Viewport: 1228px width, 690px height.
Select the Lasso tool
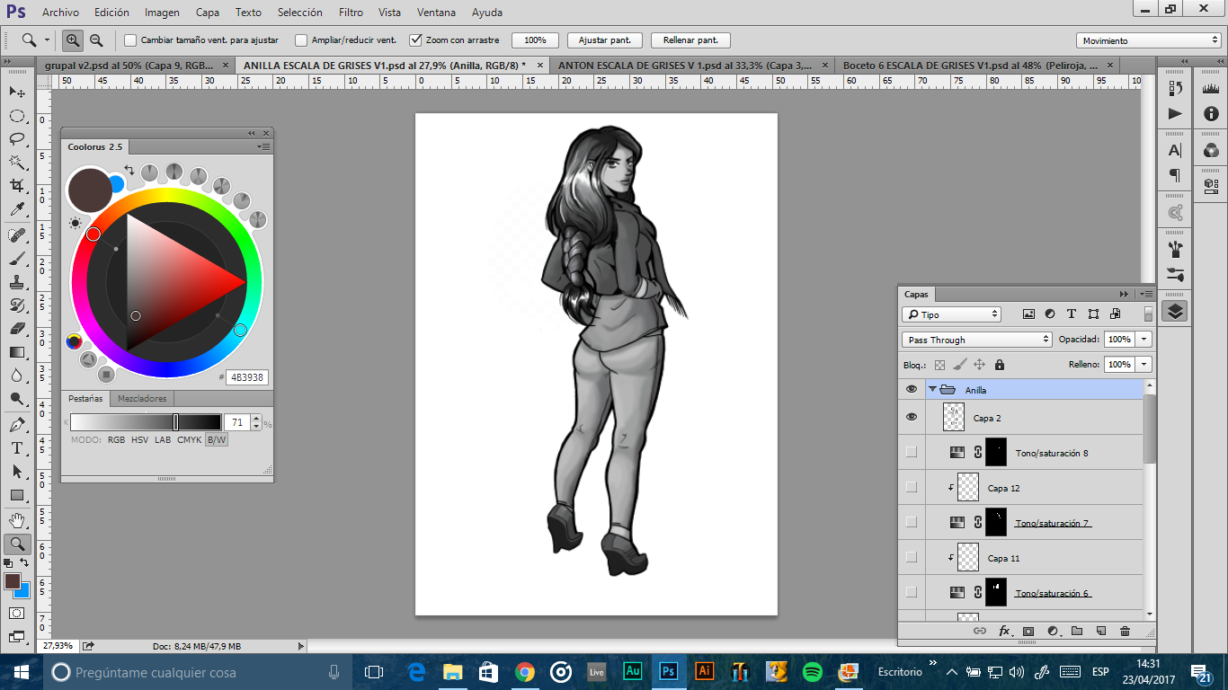[x=17, y=139]
